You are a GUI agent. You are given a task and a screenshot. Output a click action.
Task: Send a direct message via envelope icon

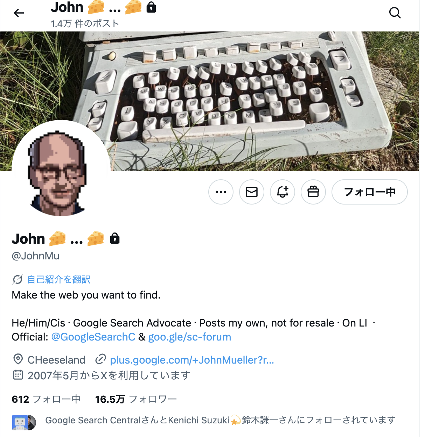point(252,192)
